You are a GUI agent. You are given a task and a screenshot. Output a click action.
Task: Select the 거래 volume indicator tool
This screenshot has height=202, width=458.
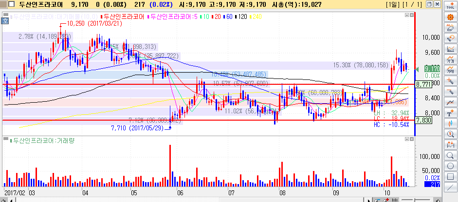click(450, 70)
